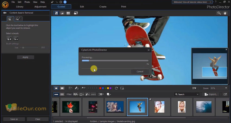Click the flag pick icon
Screen dimensions: 231x123
coord(83,88)
